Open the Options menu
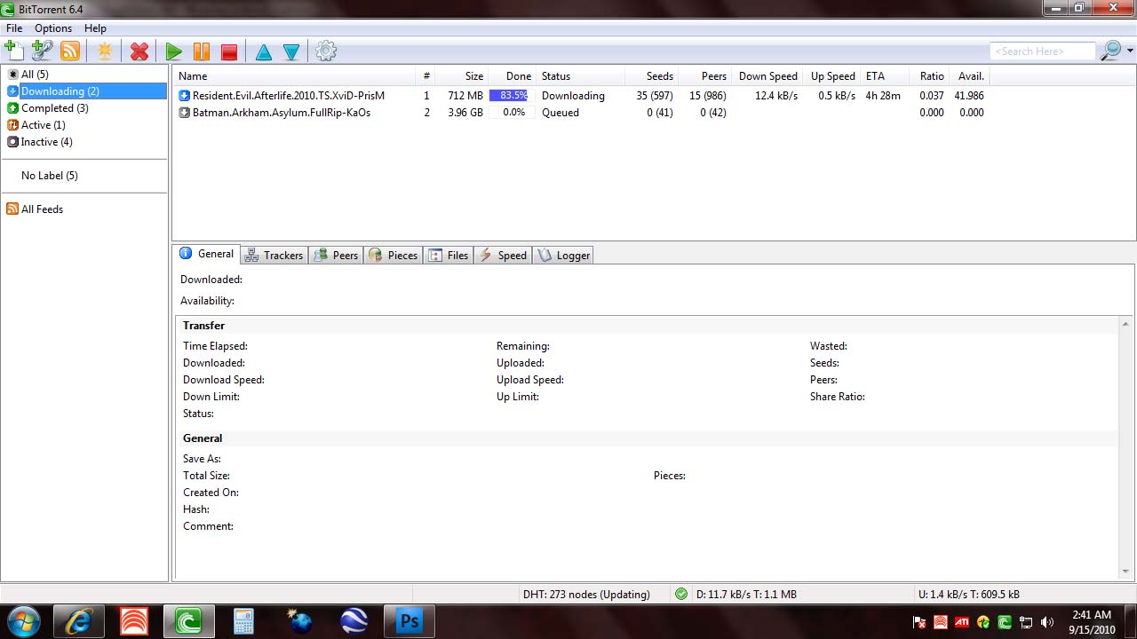 point(53,28)
